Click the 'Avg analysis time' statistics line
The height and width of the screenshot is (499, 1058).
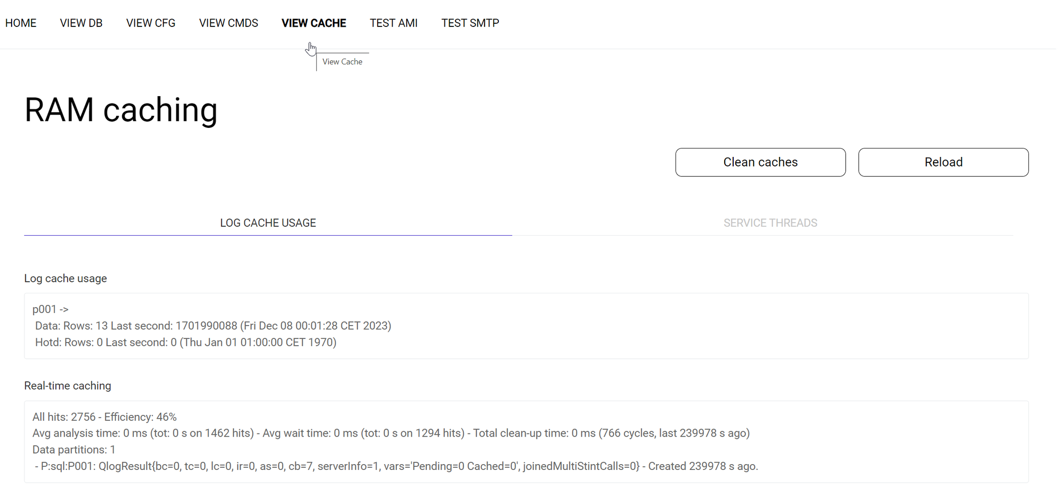(391, 433)
